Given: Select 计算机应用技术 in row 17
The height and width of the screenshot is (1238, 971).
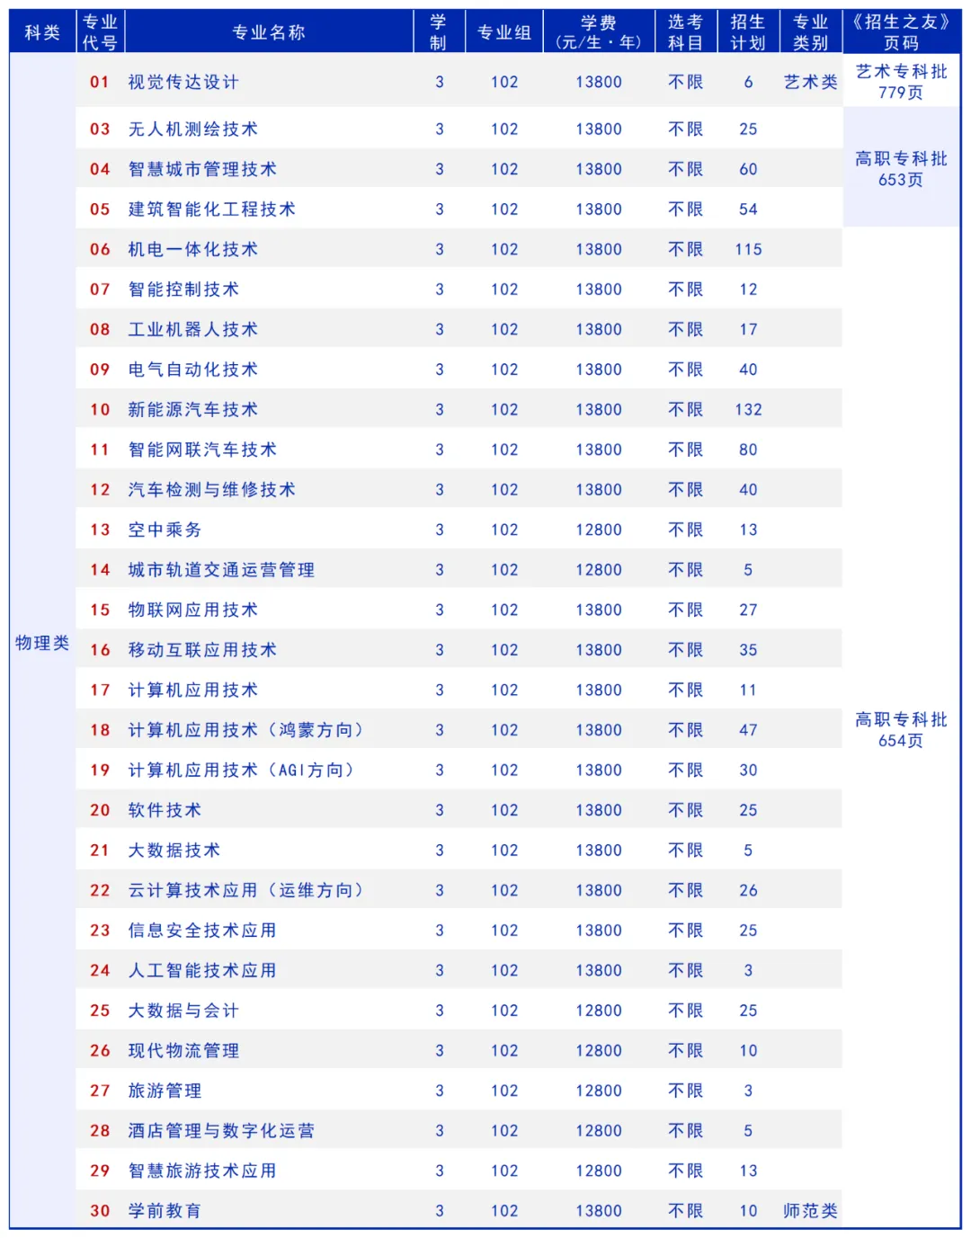Looking at the screenshot, I should (x=193, y=690).
